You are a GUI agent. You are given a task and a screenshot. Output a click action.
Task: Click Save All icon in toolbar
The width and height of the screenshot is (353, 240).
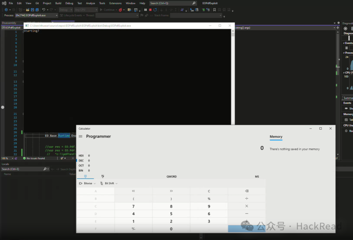37,10
